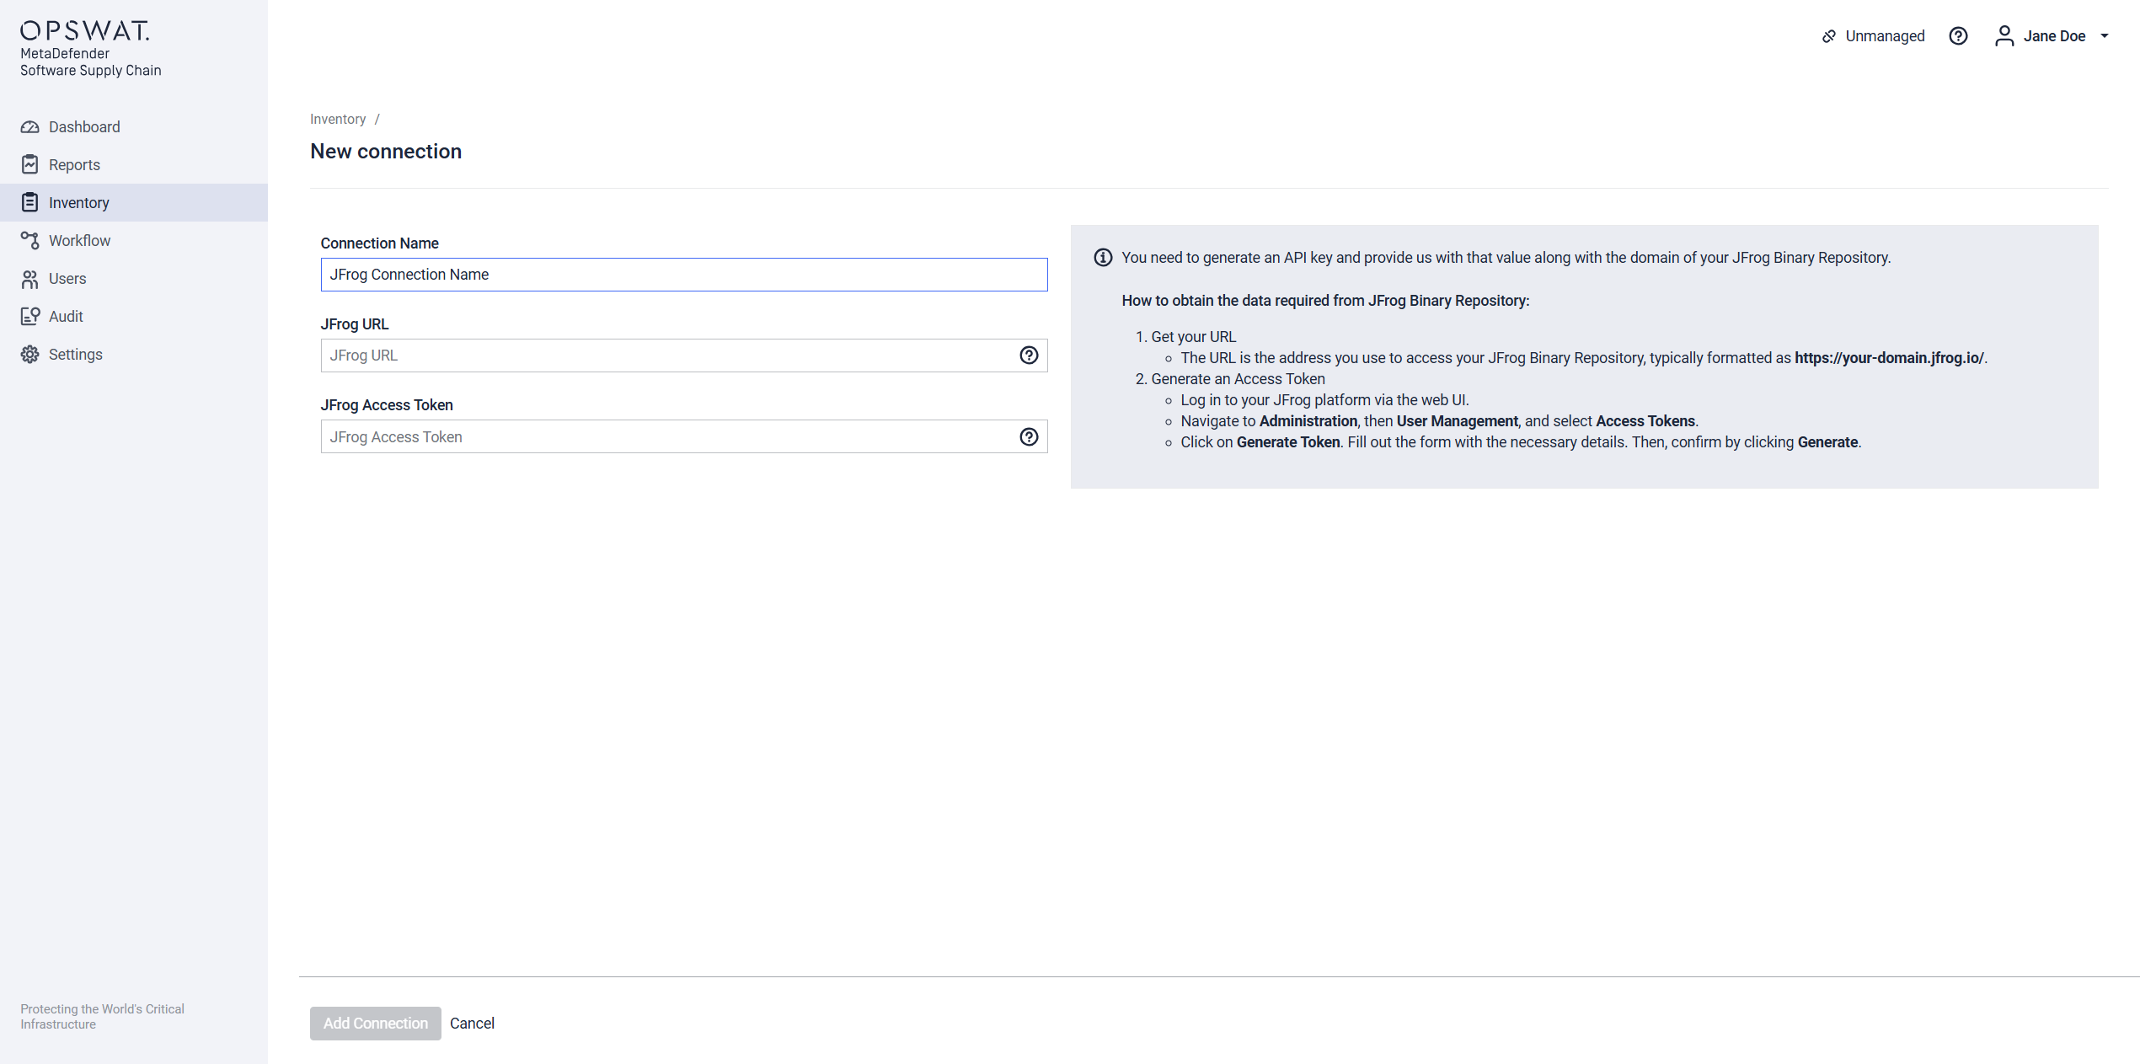Click the Add Connection button

pos(376,1024)
